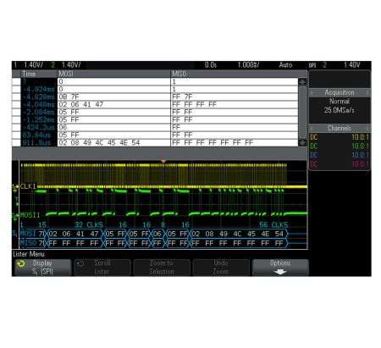Click the Acquisition panel header

pyautogui.click(x=340, y=92)
